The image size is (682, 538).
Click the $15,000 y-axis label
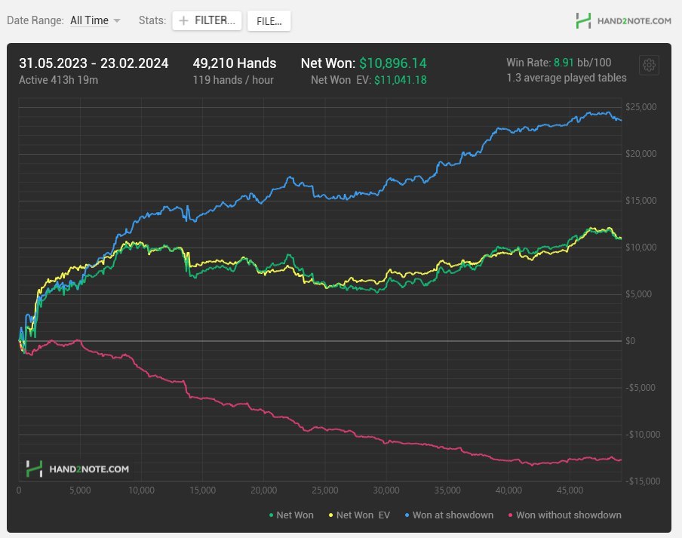641,201
